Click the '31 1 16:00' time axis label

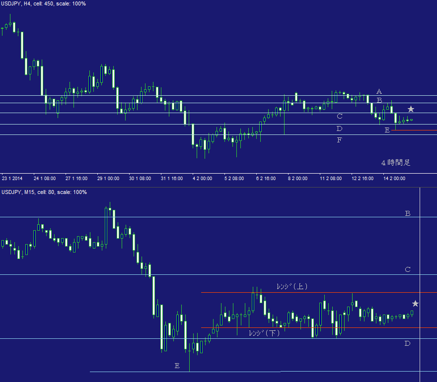tap(172, 179)
